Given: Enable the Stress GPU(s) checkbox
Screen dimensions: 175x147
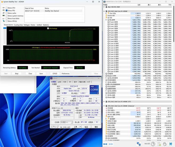Looking at the screenshot, I should click(7, 21).
